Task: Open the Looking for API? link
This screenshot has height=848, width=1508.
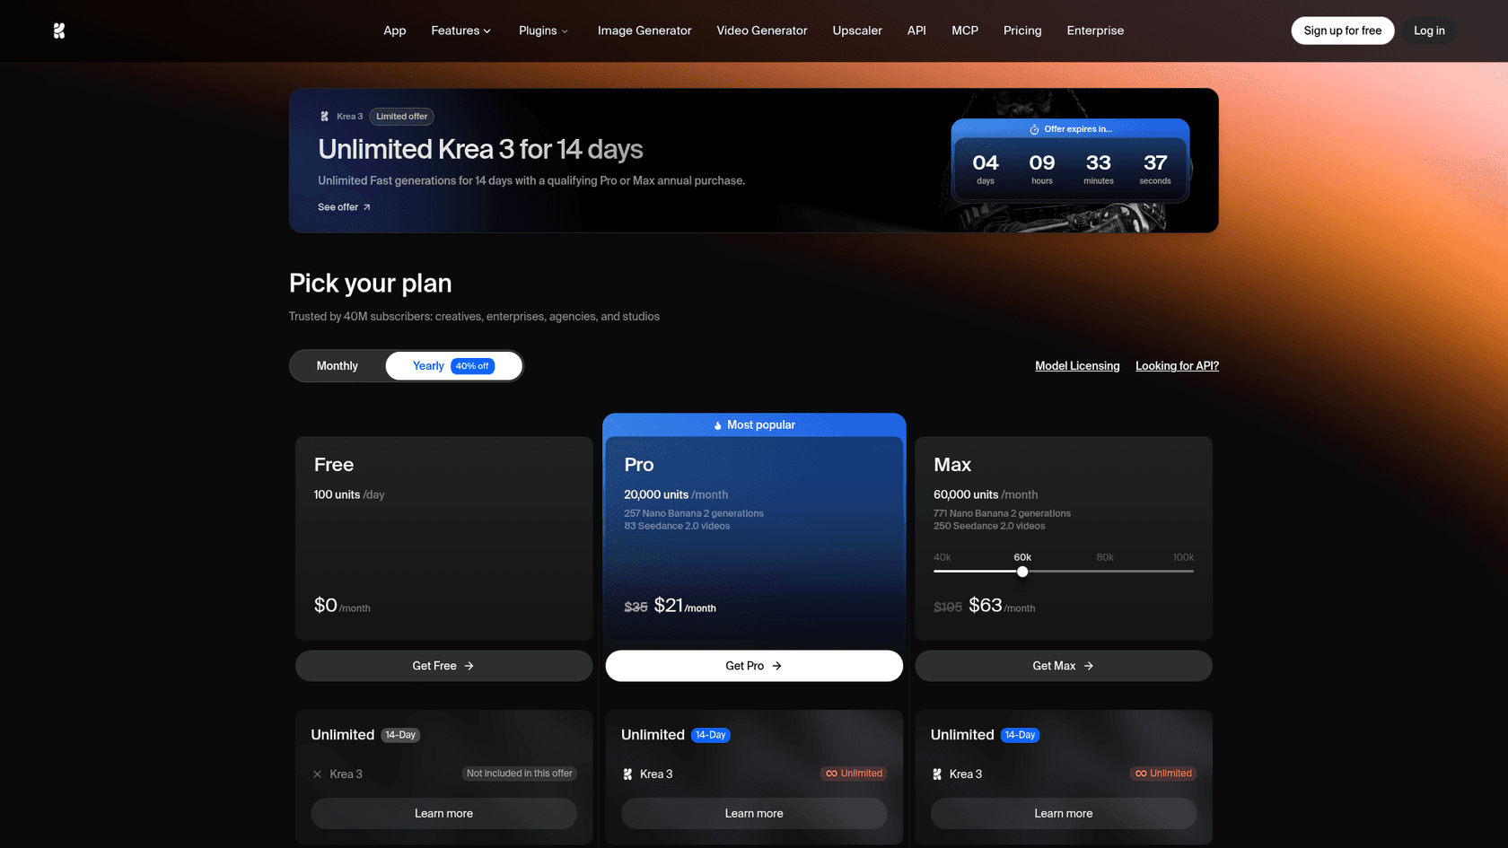Action: point(1177,366)
